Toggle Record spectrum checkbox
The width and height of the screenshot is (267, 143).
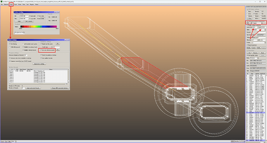(x=247, y=45)
